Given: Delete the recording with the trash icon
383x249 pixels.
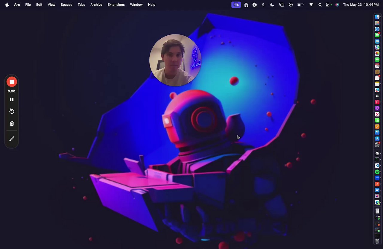Looking at the screenshot, I should click(x=12, y=123).
